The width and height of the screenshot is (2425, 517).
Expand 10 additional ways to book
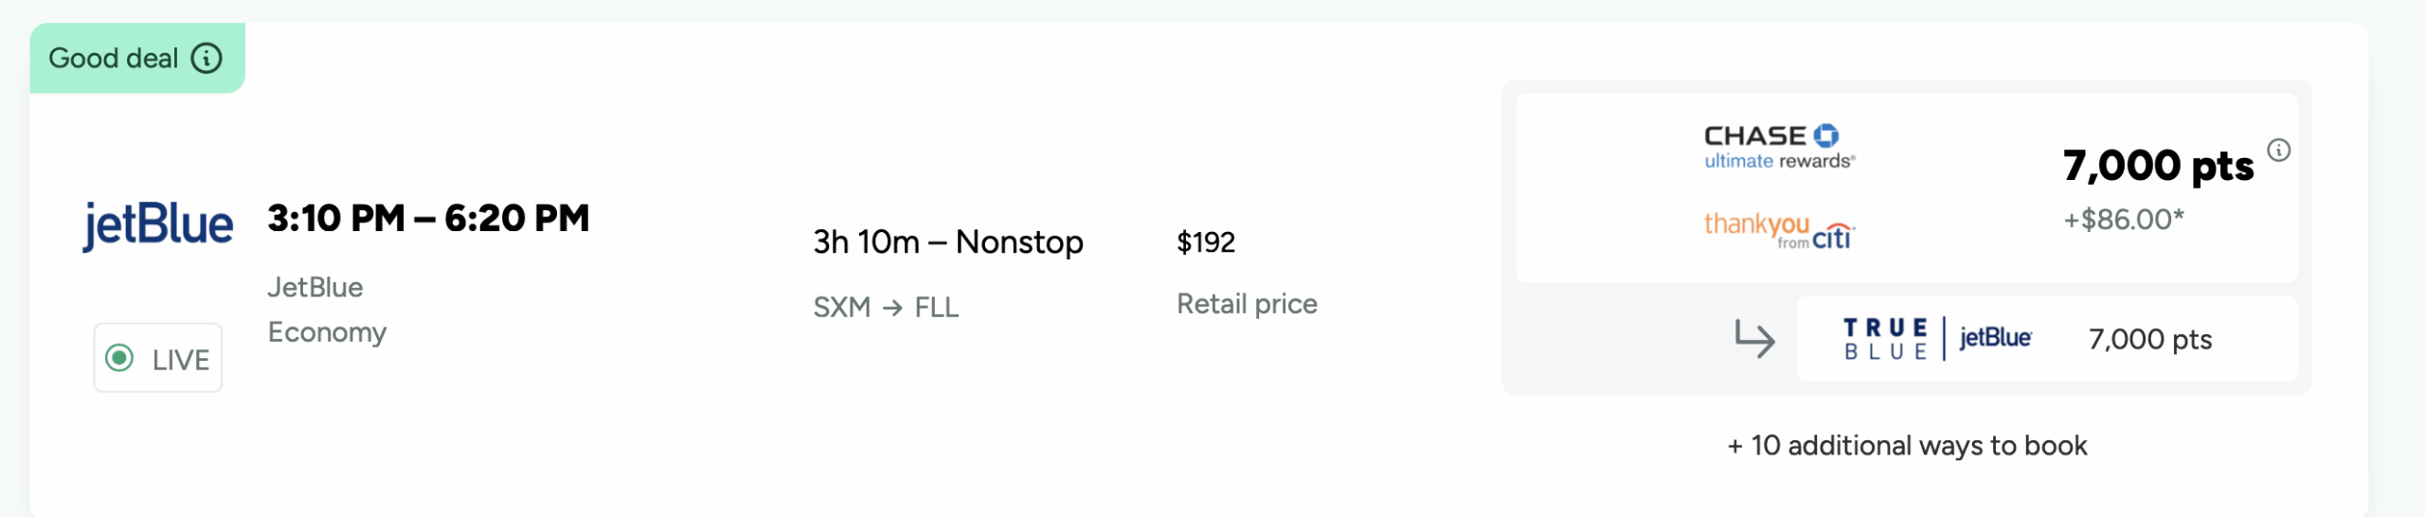click(x=1907, y=446)
